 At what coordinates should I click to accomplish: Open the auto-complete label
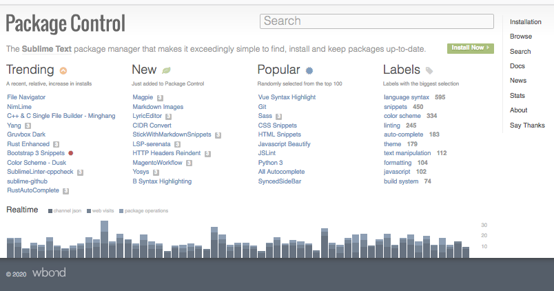[x=404, y=134]
